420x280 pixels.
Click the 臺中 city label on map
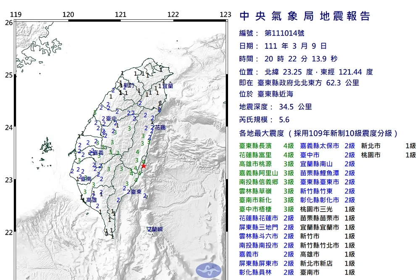(111, 119)
